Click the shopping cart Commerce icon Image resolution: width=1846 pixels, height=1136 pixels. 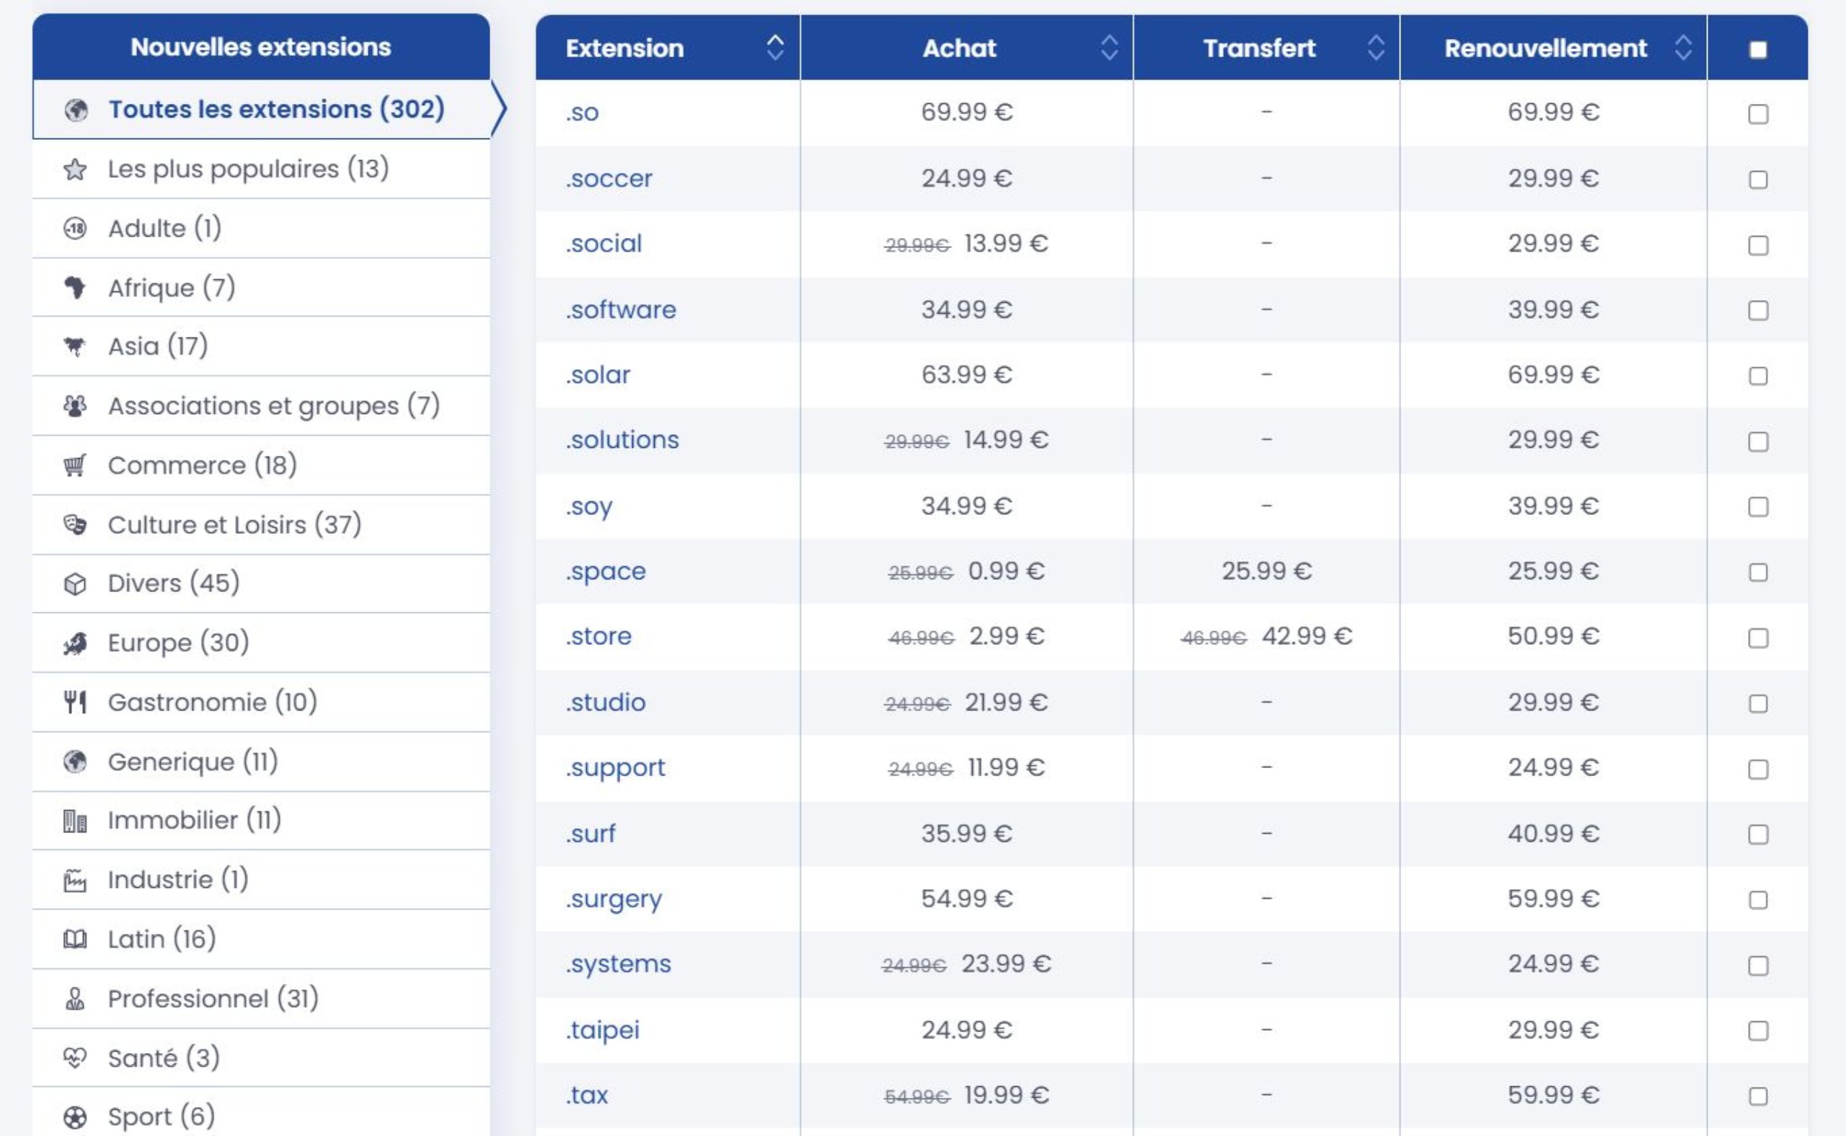point(74,465)
